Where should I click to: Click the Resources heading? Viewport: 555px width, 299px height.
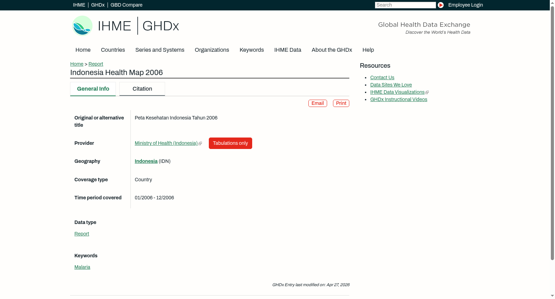pos(375,66)
